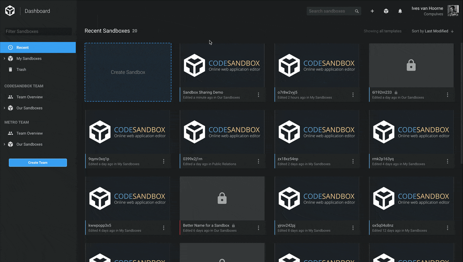
Task: Switch to the Recent section
Action: click(x=23, y=48)
